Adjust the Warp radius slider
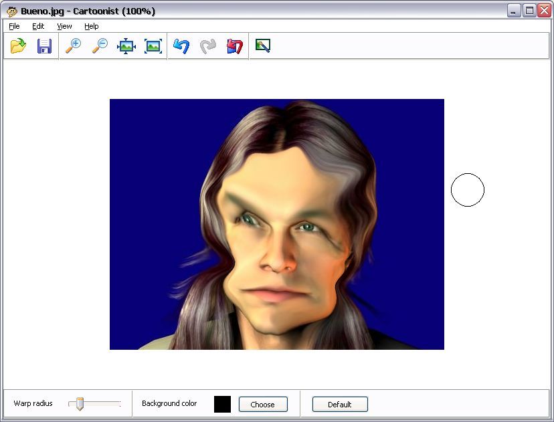 (80, 403)
